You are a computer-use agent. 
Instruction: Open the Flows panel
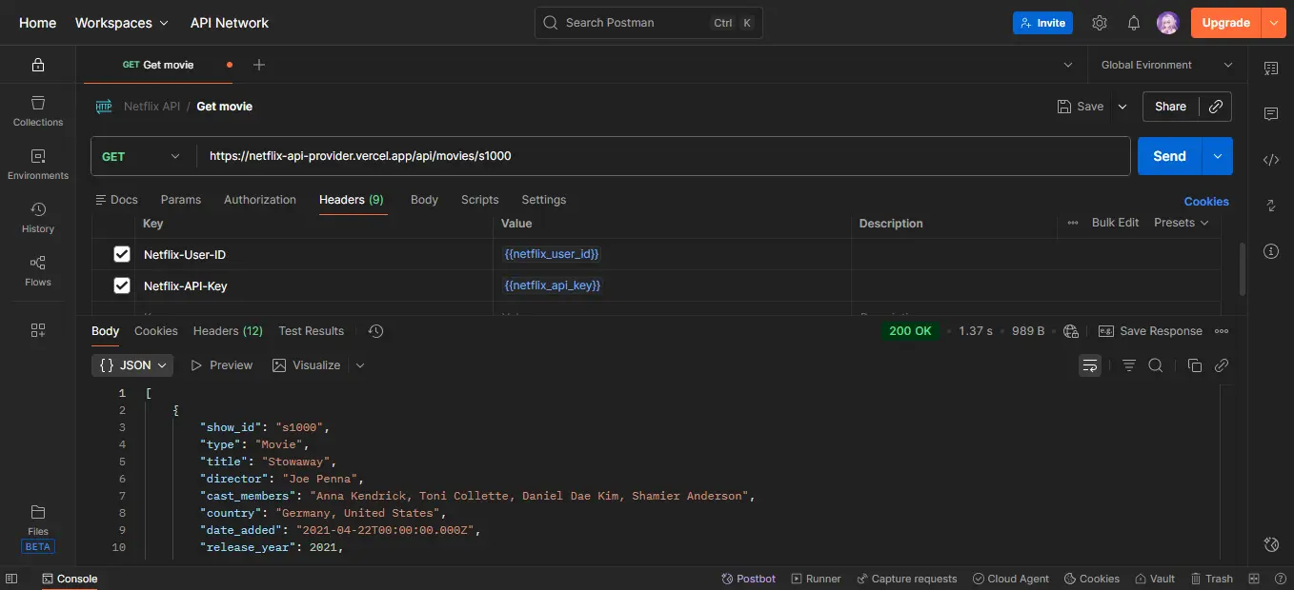[x=37, y=266]
